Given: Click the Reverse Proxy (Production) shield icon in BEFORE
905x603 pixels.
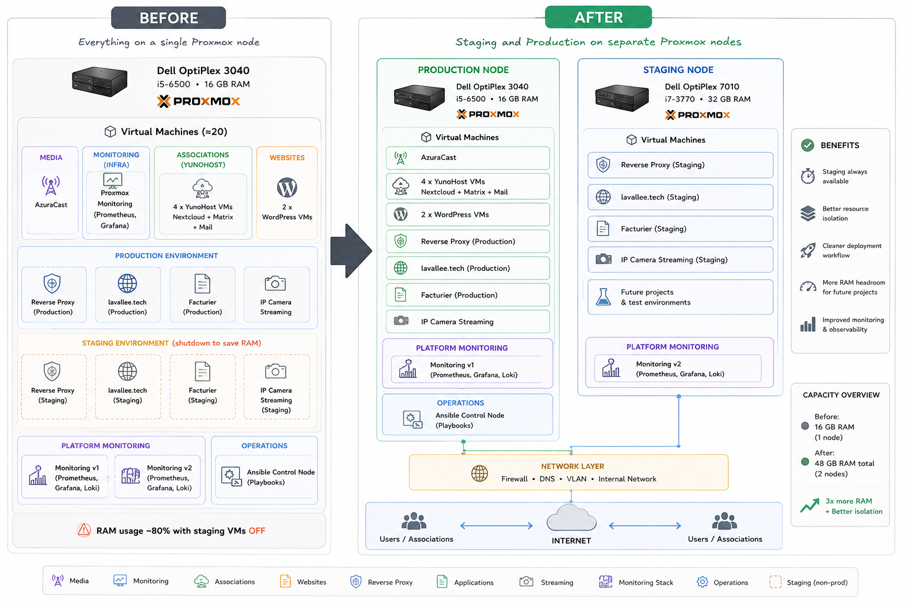Looking at the screenshot, I should 52,284.
